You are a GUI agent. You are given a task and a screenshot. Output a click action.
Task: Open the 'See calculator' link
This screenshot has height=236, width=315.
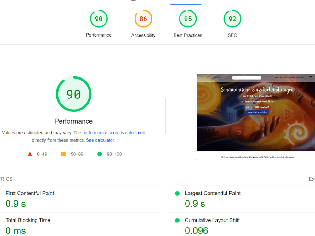(100, 140)
